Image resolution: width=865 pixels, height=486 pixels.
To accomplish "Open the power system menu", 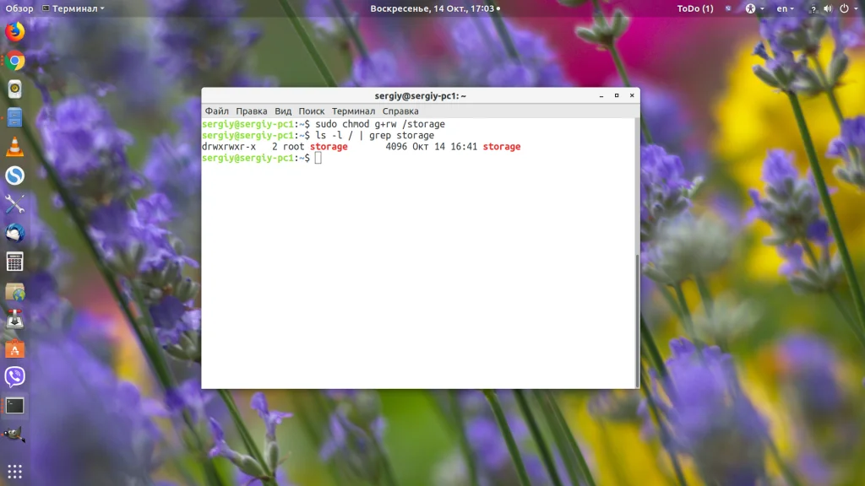I will (x=848, y=8).
